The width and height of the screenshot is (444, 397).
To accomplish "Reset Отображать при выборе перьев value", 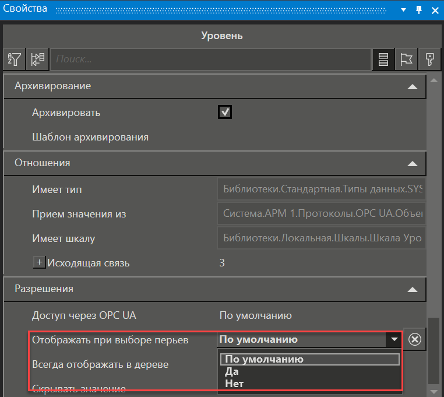I will coord(414,340).
